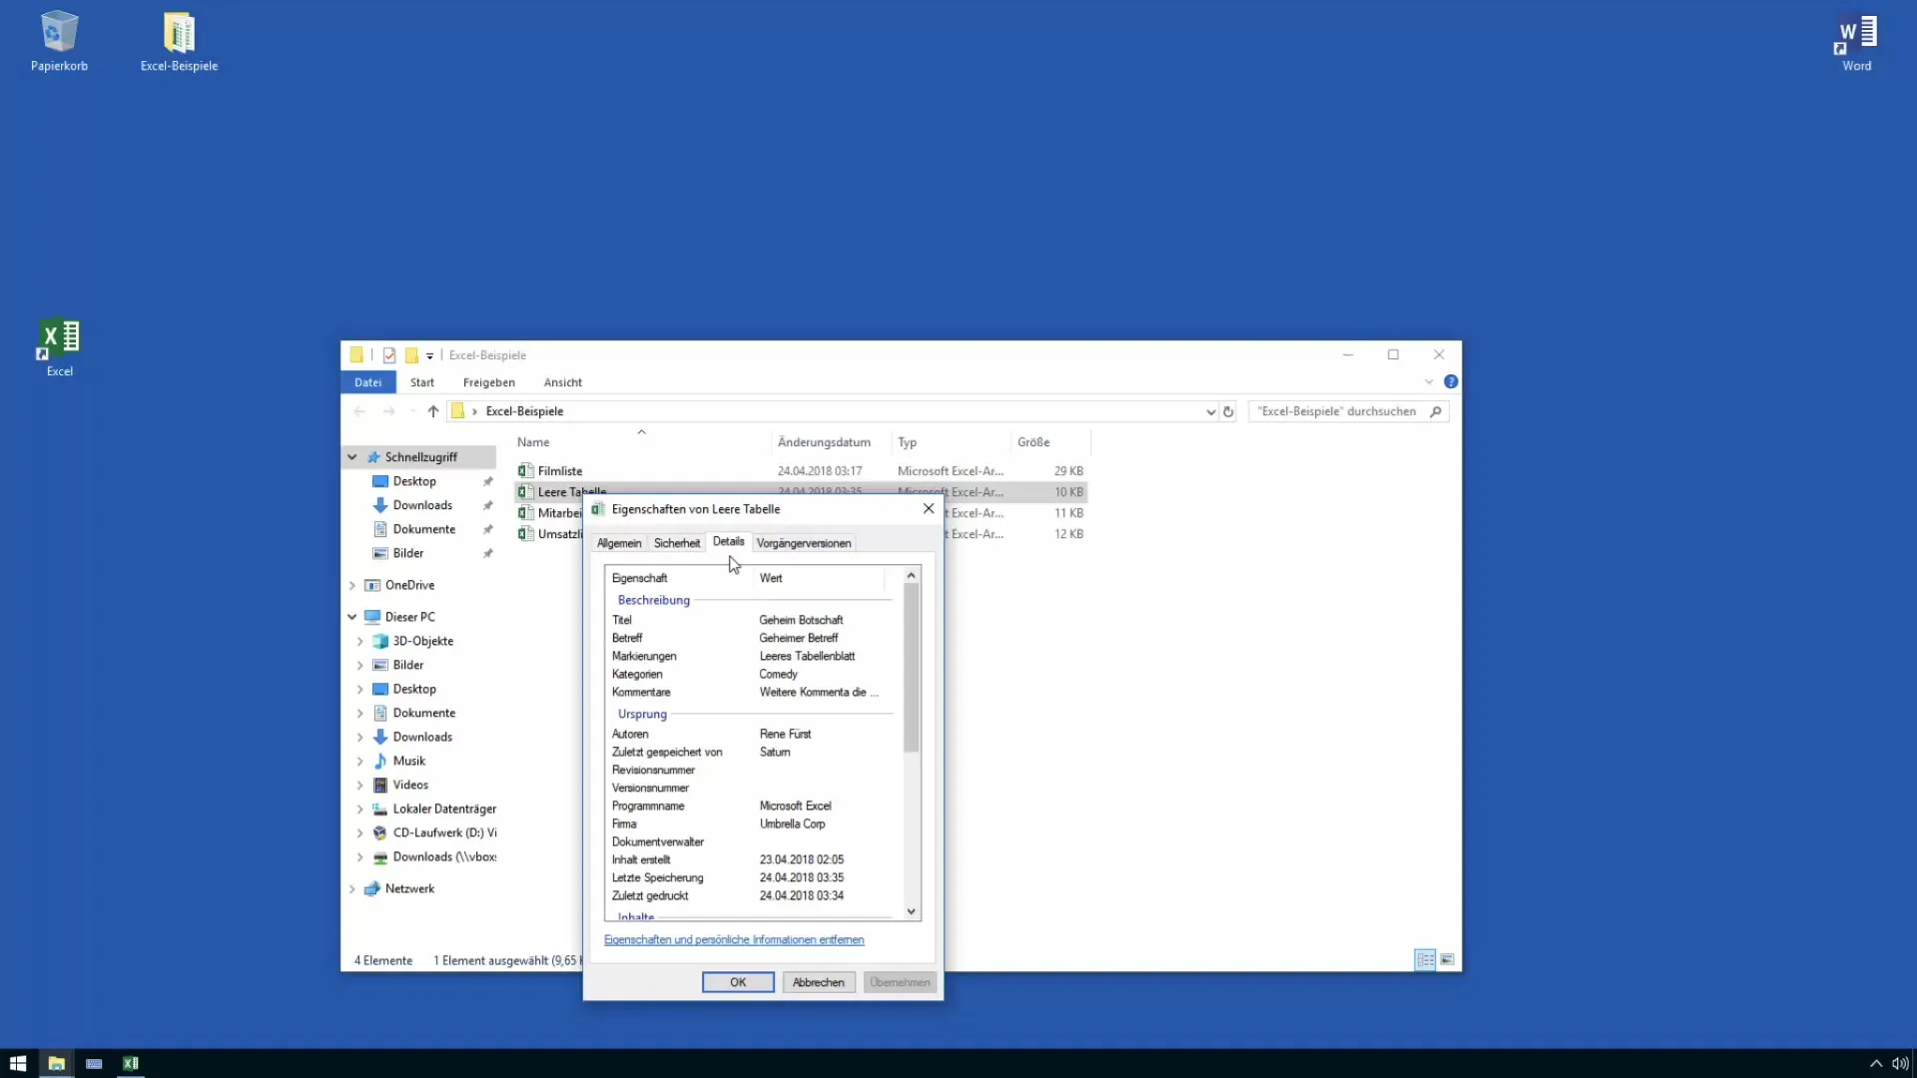
Task: Switch to the Sicherheit tab
Action: 675,542
